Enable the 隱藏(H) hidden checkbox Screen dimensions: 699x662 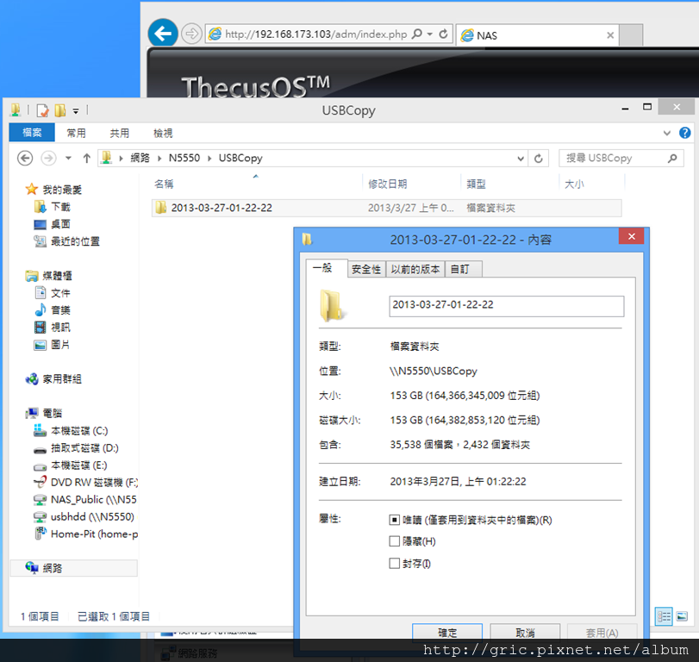click(394, 541)
